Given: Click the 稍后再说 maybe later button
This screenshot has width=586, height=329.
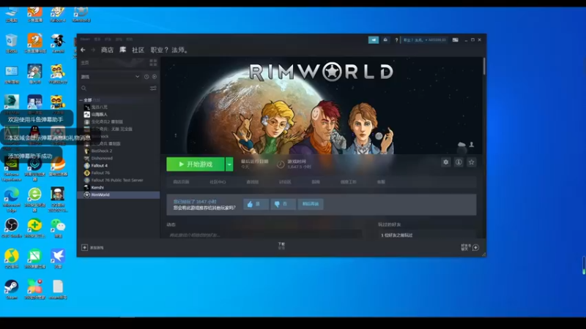Looking at the screenshot, I should tap(311, 204).
